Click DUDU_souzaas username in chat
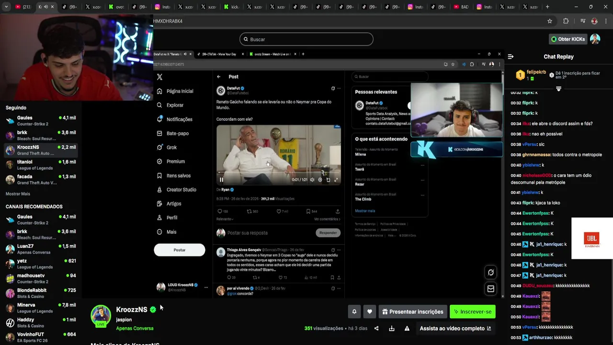 [x=537, y=286]
